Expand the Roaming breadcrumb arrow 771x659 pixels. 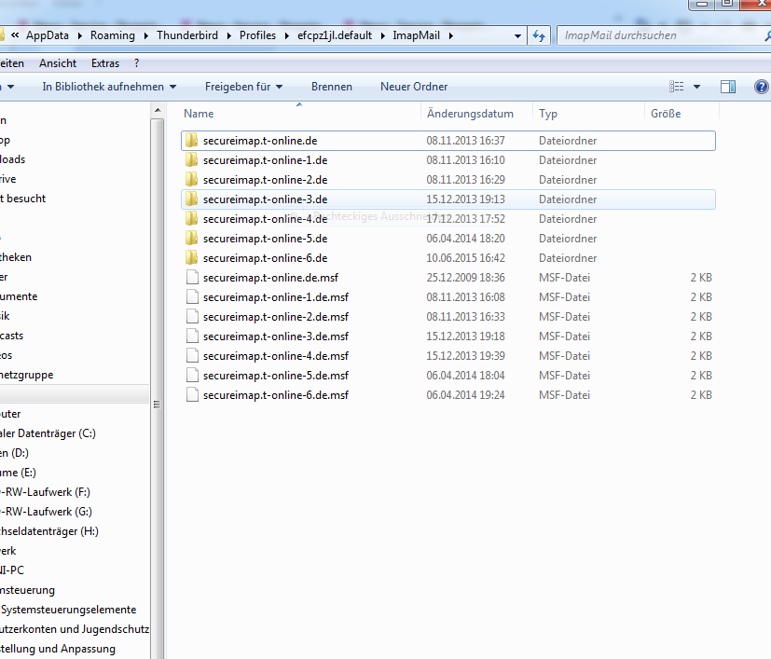pyautogui.click(x=146, y=36)
